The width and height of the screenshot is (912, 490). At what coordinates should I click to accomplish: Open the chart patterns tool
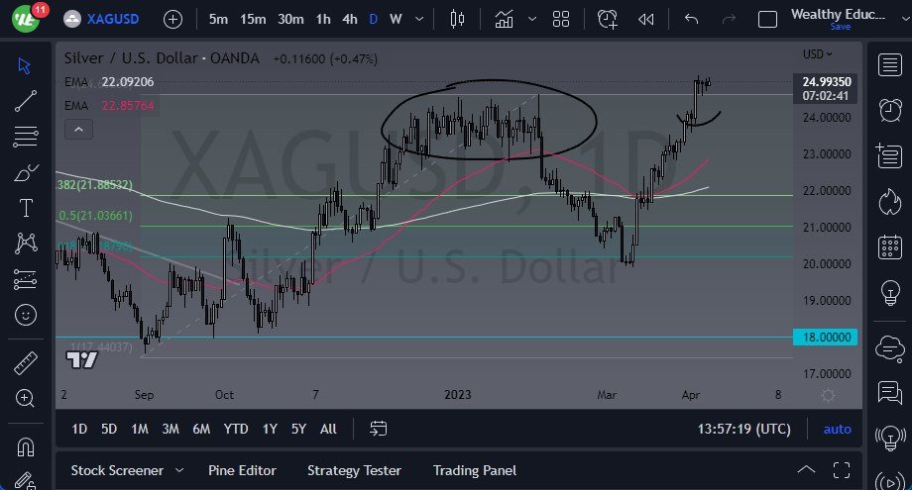[x=26, y=244]
